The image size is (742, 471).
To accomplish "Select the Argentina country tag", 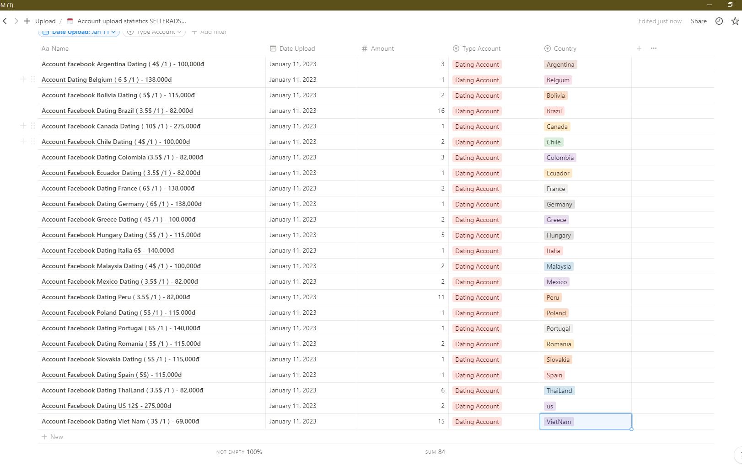I will coord(560,64).
